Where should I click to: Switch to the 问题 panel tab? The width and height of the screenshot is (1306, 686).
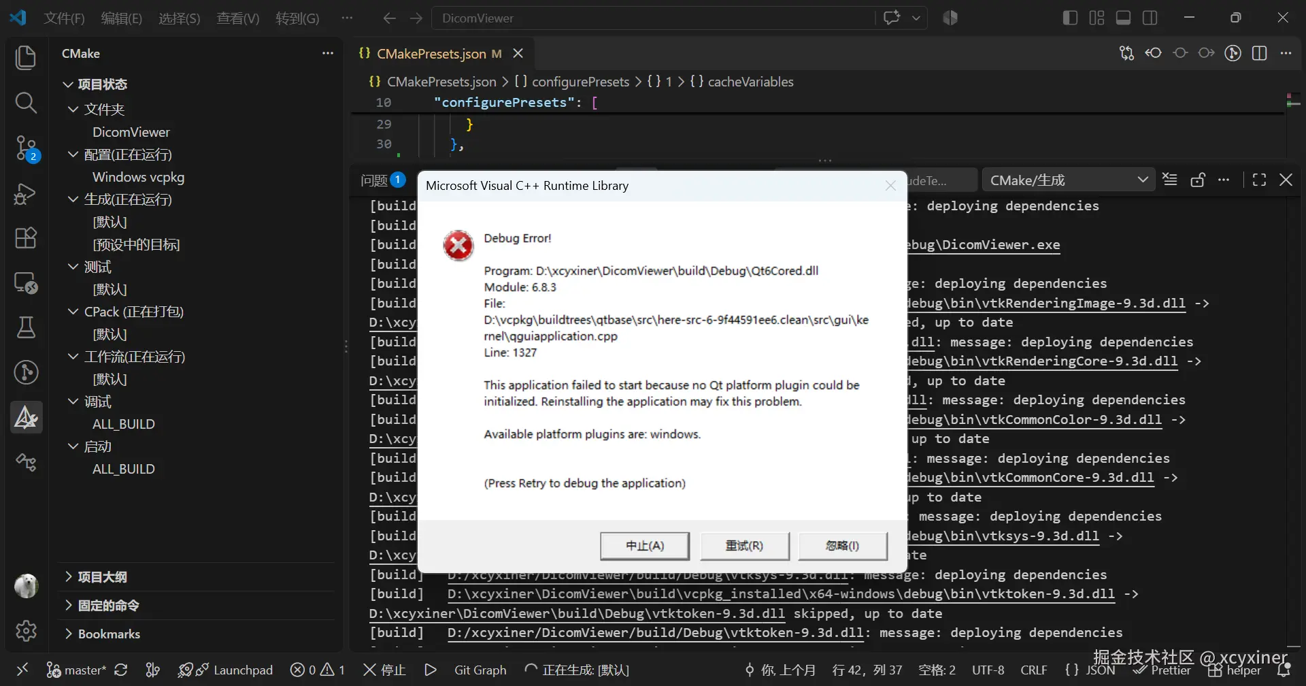point(382,180)
